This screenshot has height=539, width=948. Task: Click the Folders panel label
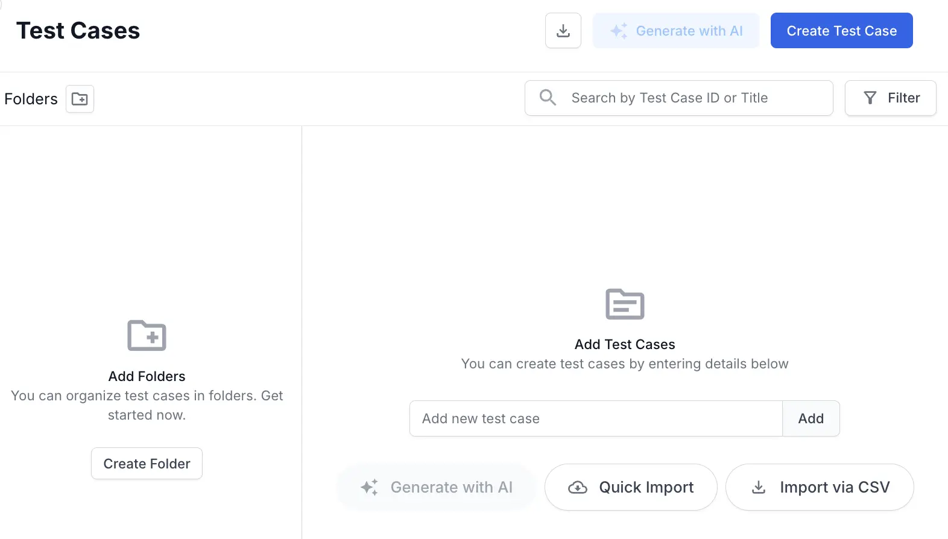point(31,99)
